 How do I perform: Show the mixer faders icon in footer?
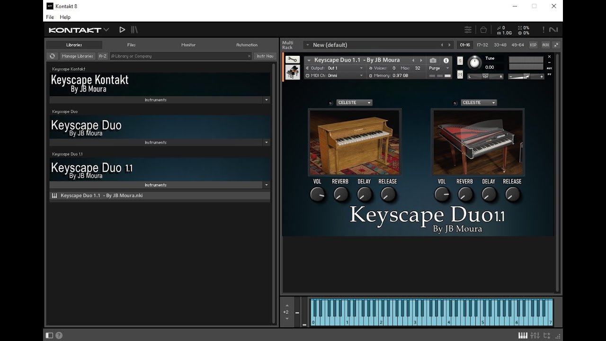pyautogui.click(x=535, y=335)
